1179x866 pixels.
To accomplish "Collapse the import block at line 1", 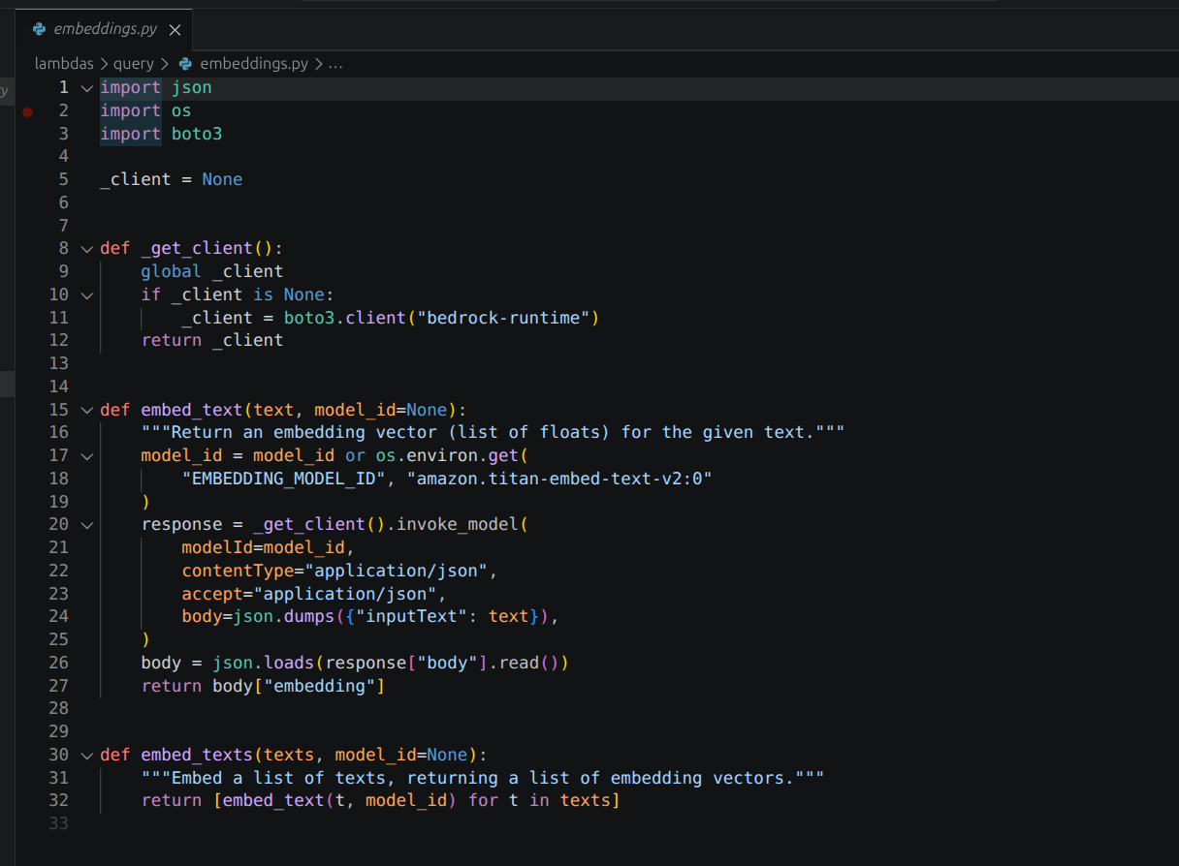I will (87, 87).
